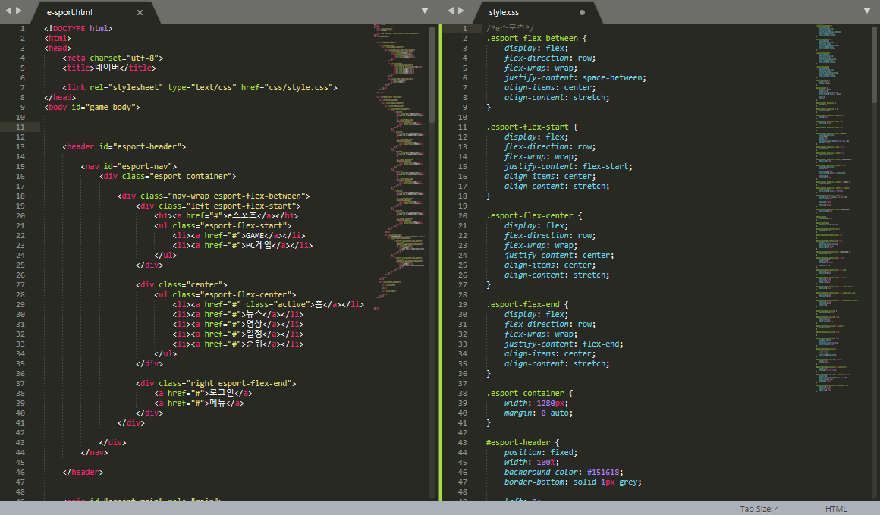Go to next tab in right pane
Screen dimensions: 880x515
(x=461, y=11)
